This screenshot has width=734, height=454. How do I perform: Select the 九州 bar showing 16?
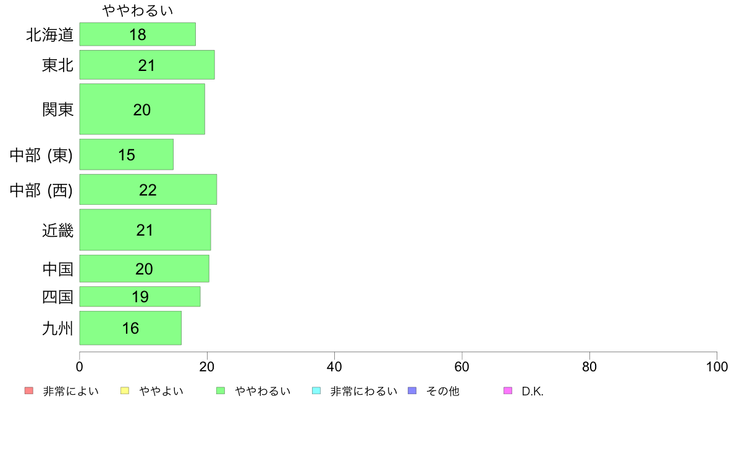tap(130, 328)
